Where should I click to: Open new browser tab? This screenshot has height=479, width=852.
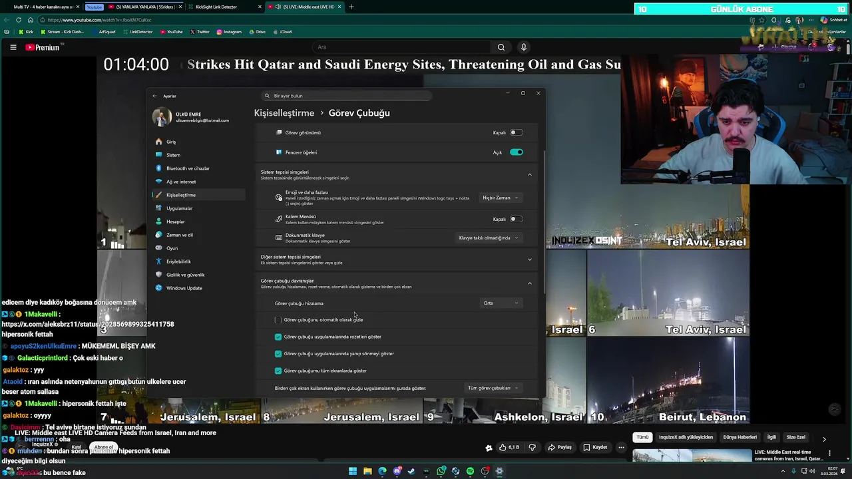pyautogui.click(x=351, y=7)
